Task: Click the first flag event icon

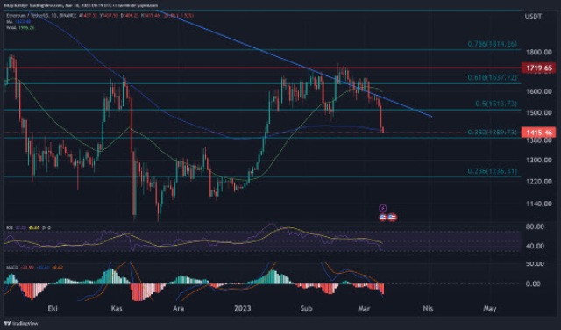Action: click(383, 217)
